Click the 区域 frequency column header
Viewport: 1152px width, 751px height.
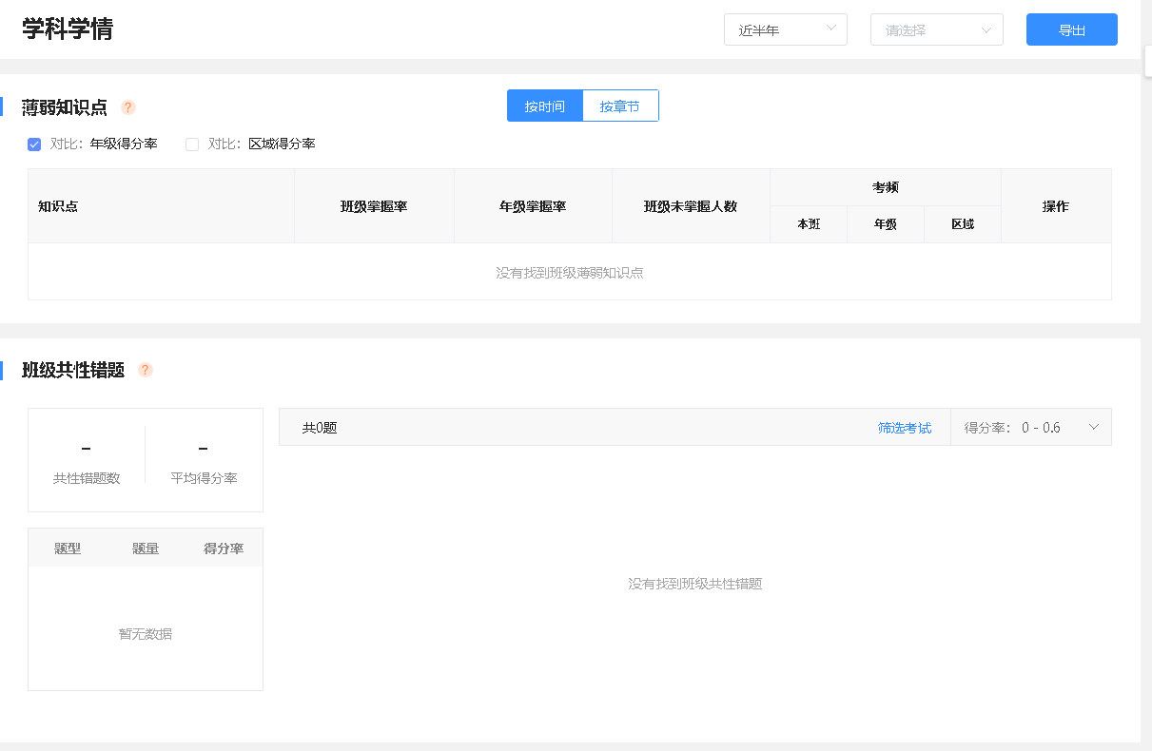[962, 224]
